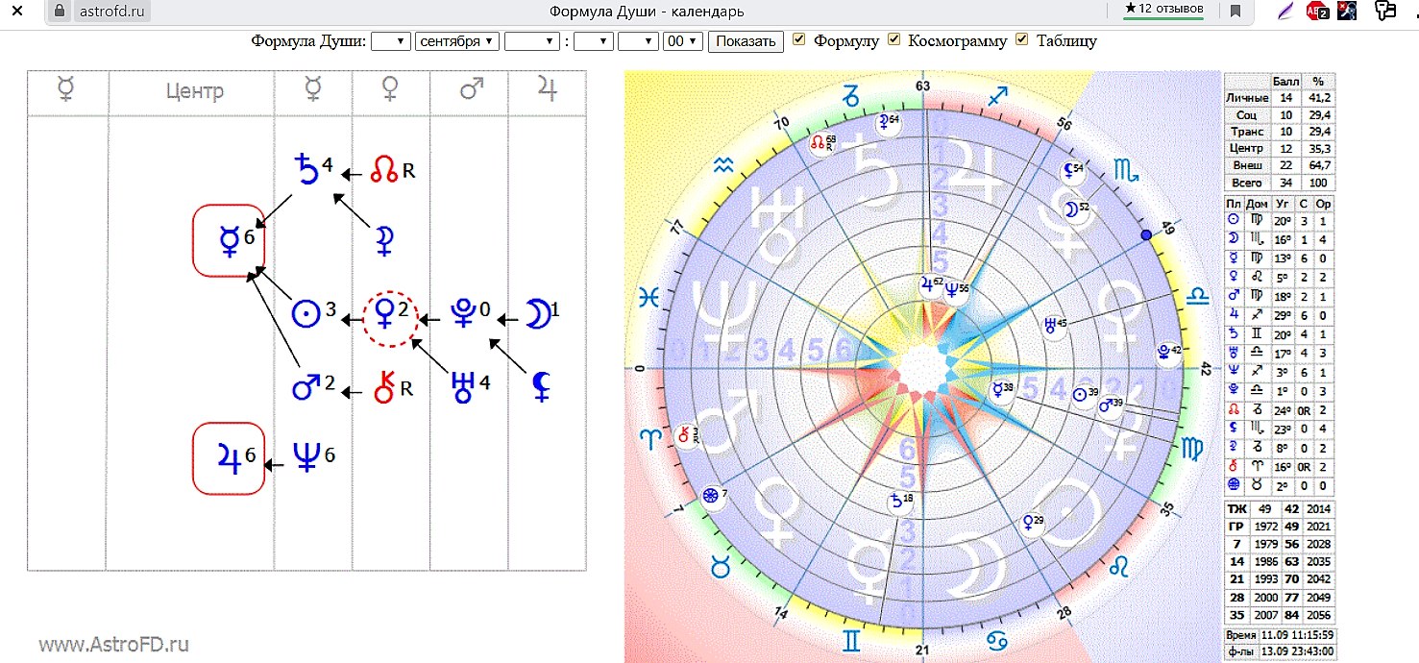Click Pluto marker 42 on the chart

pos(1168,353)
